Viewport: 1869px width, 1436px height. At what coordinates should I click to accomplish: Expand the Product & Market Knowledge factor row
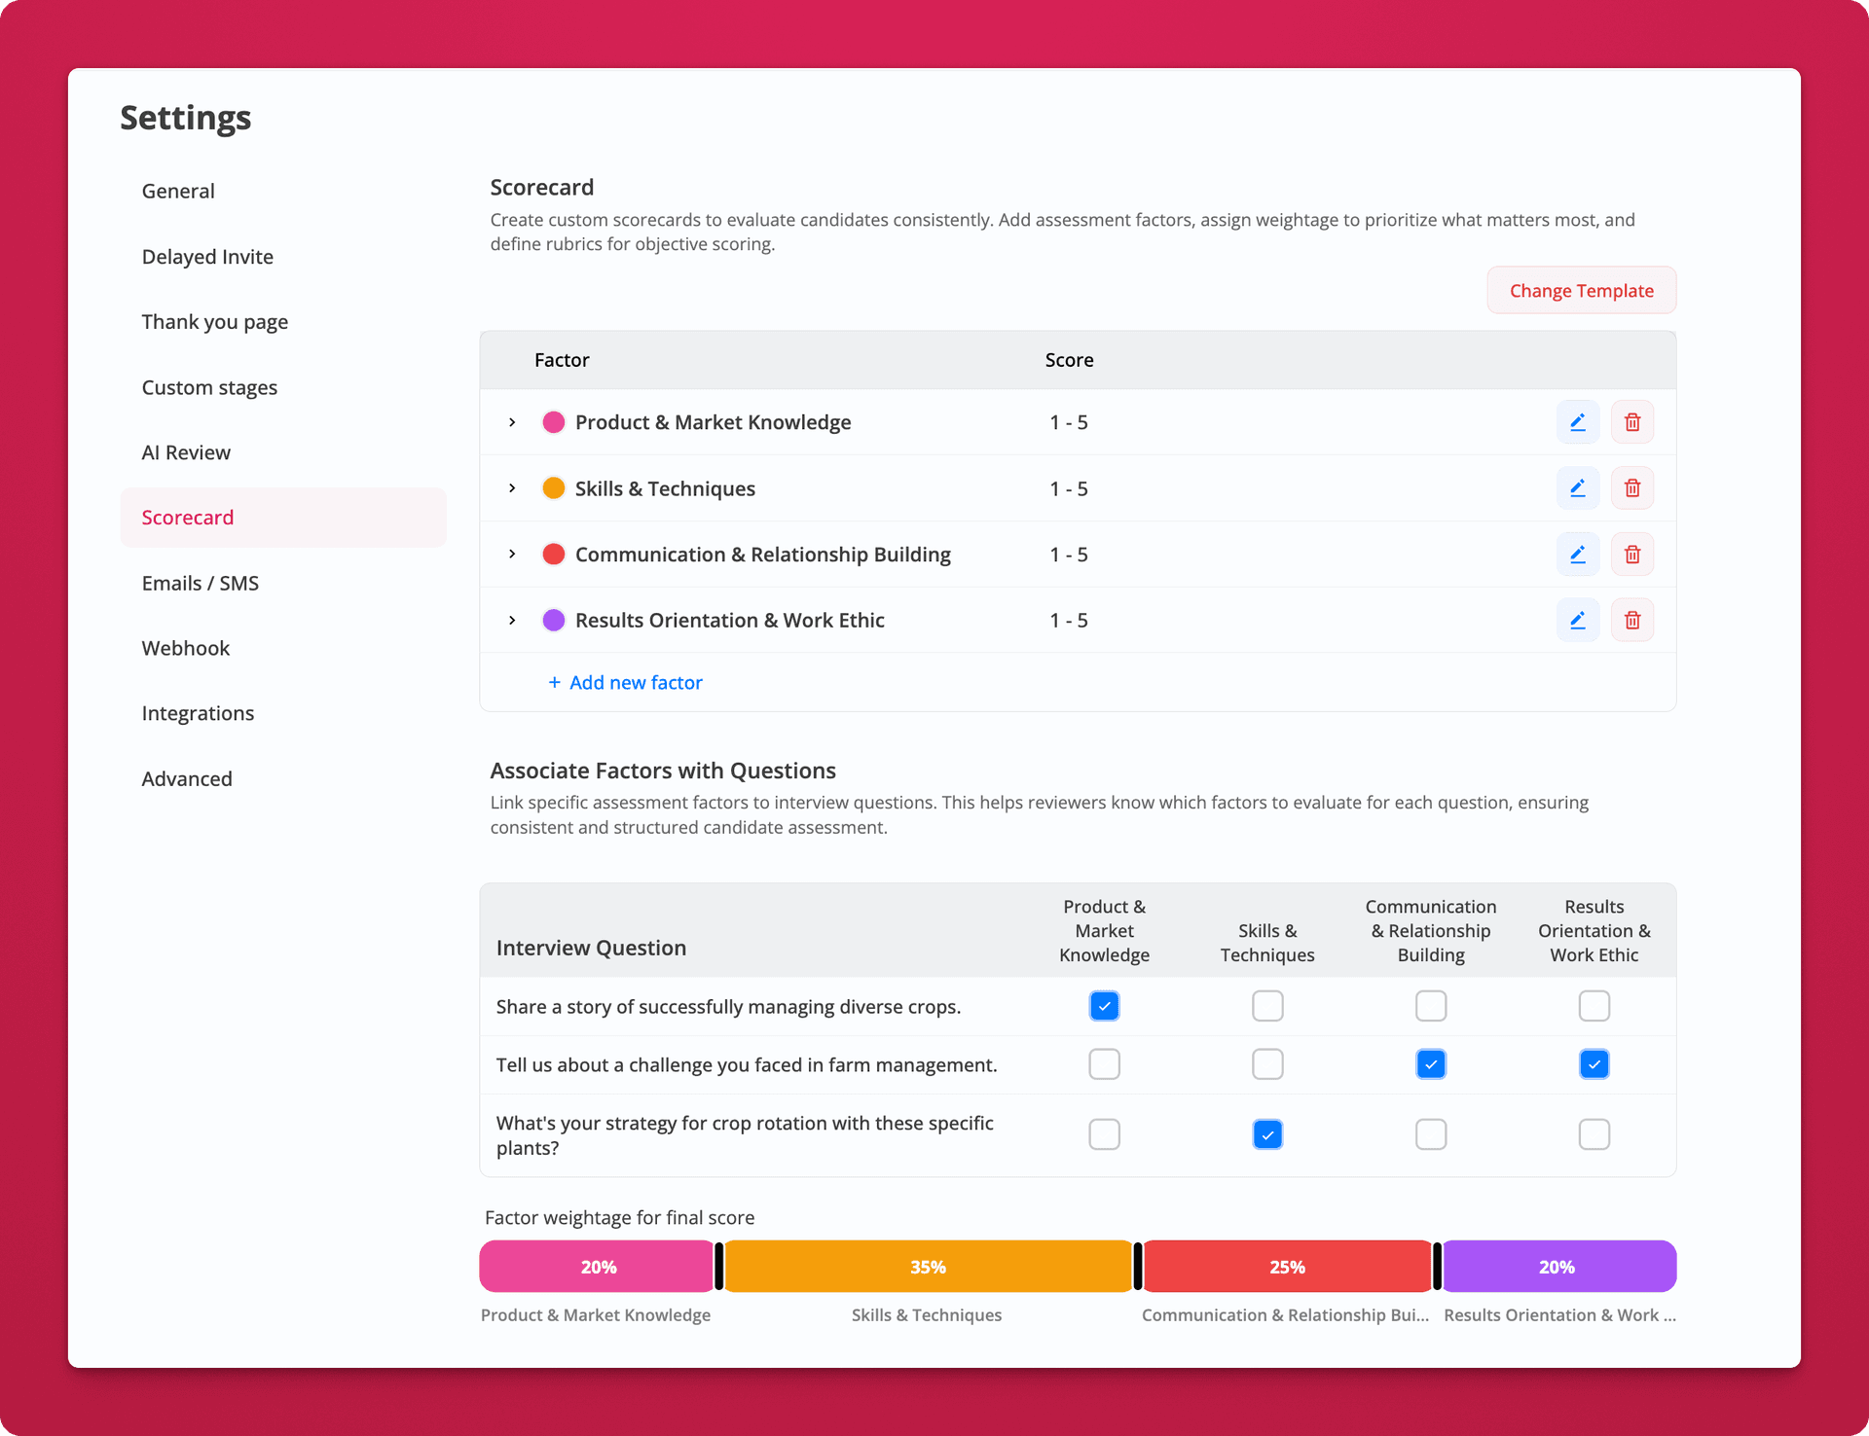[511, 421]
